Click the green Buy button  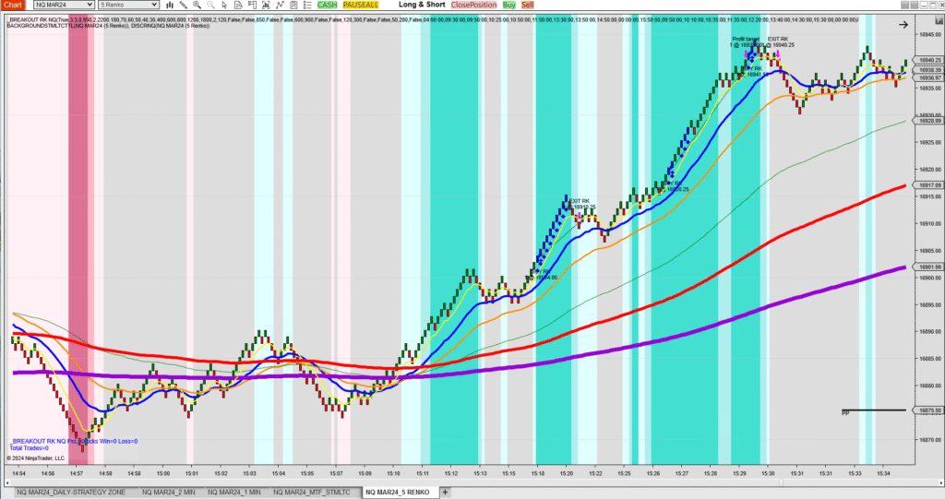pyautogui.click(x=509, y=6)
